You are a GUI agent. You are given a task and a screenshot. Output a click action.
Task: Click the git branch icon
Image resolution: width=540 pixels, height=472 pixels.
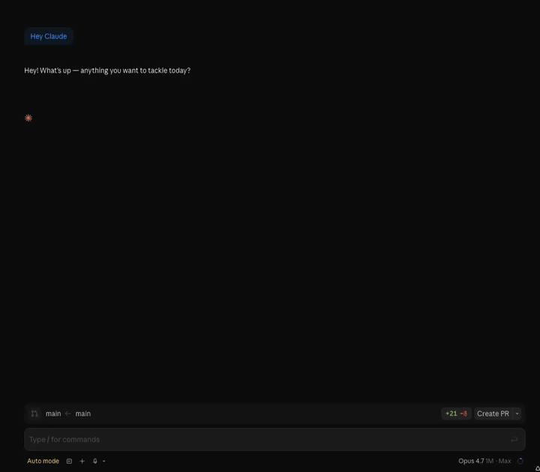(34, 414)
